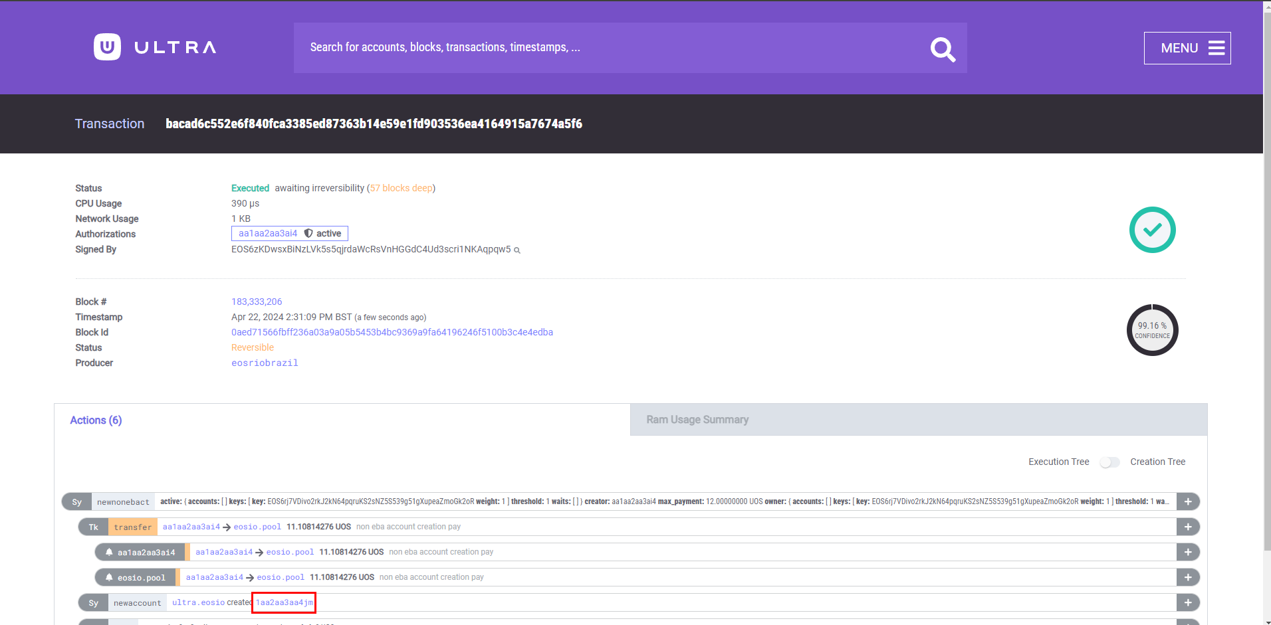1271x625 pixels.
Task: Open producer eosriobrazil account
Action: coord(265,363)
